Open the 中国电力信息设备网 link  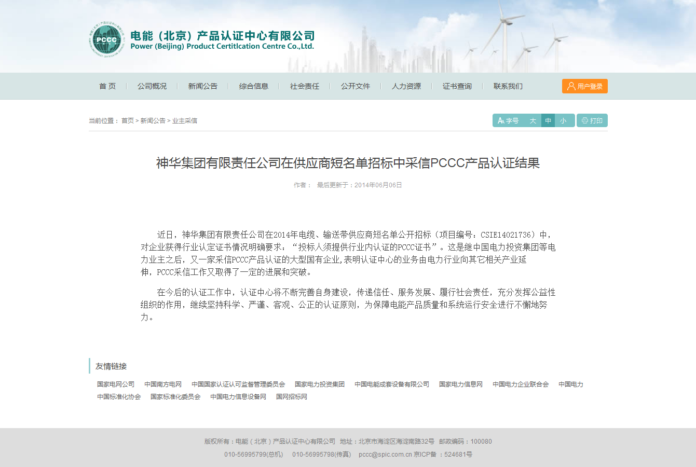pyautogui.click(x=238, y=397)
